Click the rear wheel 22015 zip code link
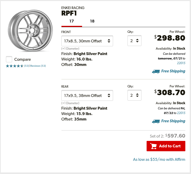This screenshot has height=174, width=191. coord(181,113)
